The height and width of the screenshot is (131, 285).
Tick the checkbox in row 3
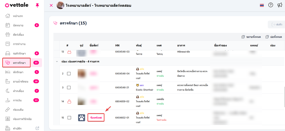69,87
